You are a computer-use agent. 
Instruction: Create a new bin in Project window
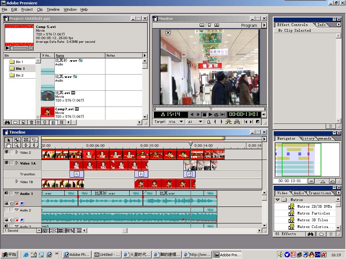click(16, 122)
